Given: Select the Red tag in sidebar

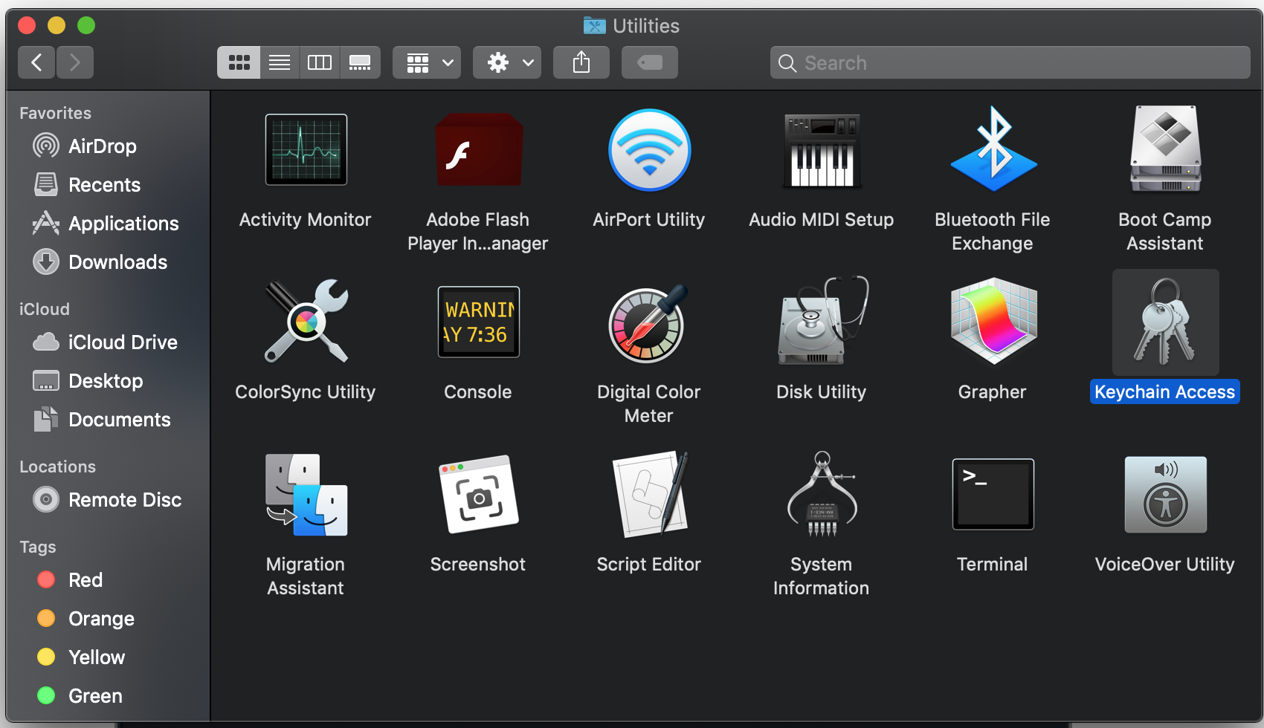Looking at the screenshot, I should (x=85, y=580).
